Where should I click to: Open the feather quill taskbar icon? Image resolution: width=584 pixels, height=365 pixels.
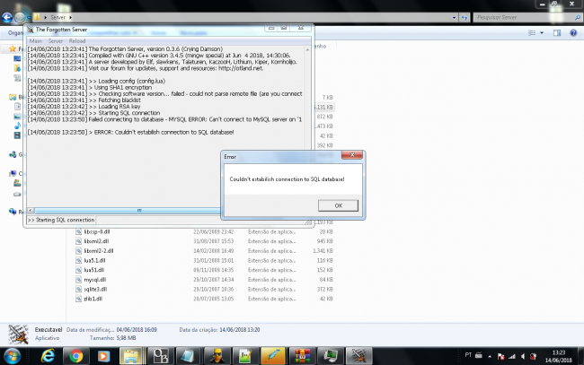click(273, 356)
